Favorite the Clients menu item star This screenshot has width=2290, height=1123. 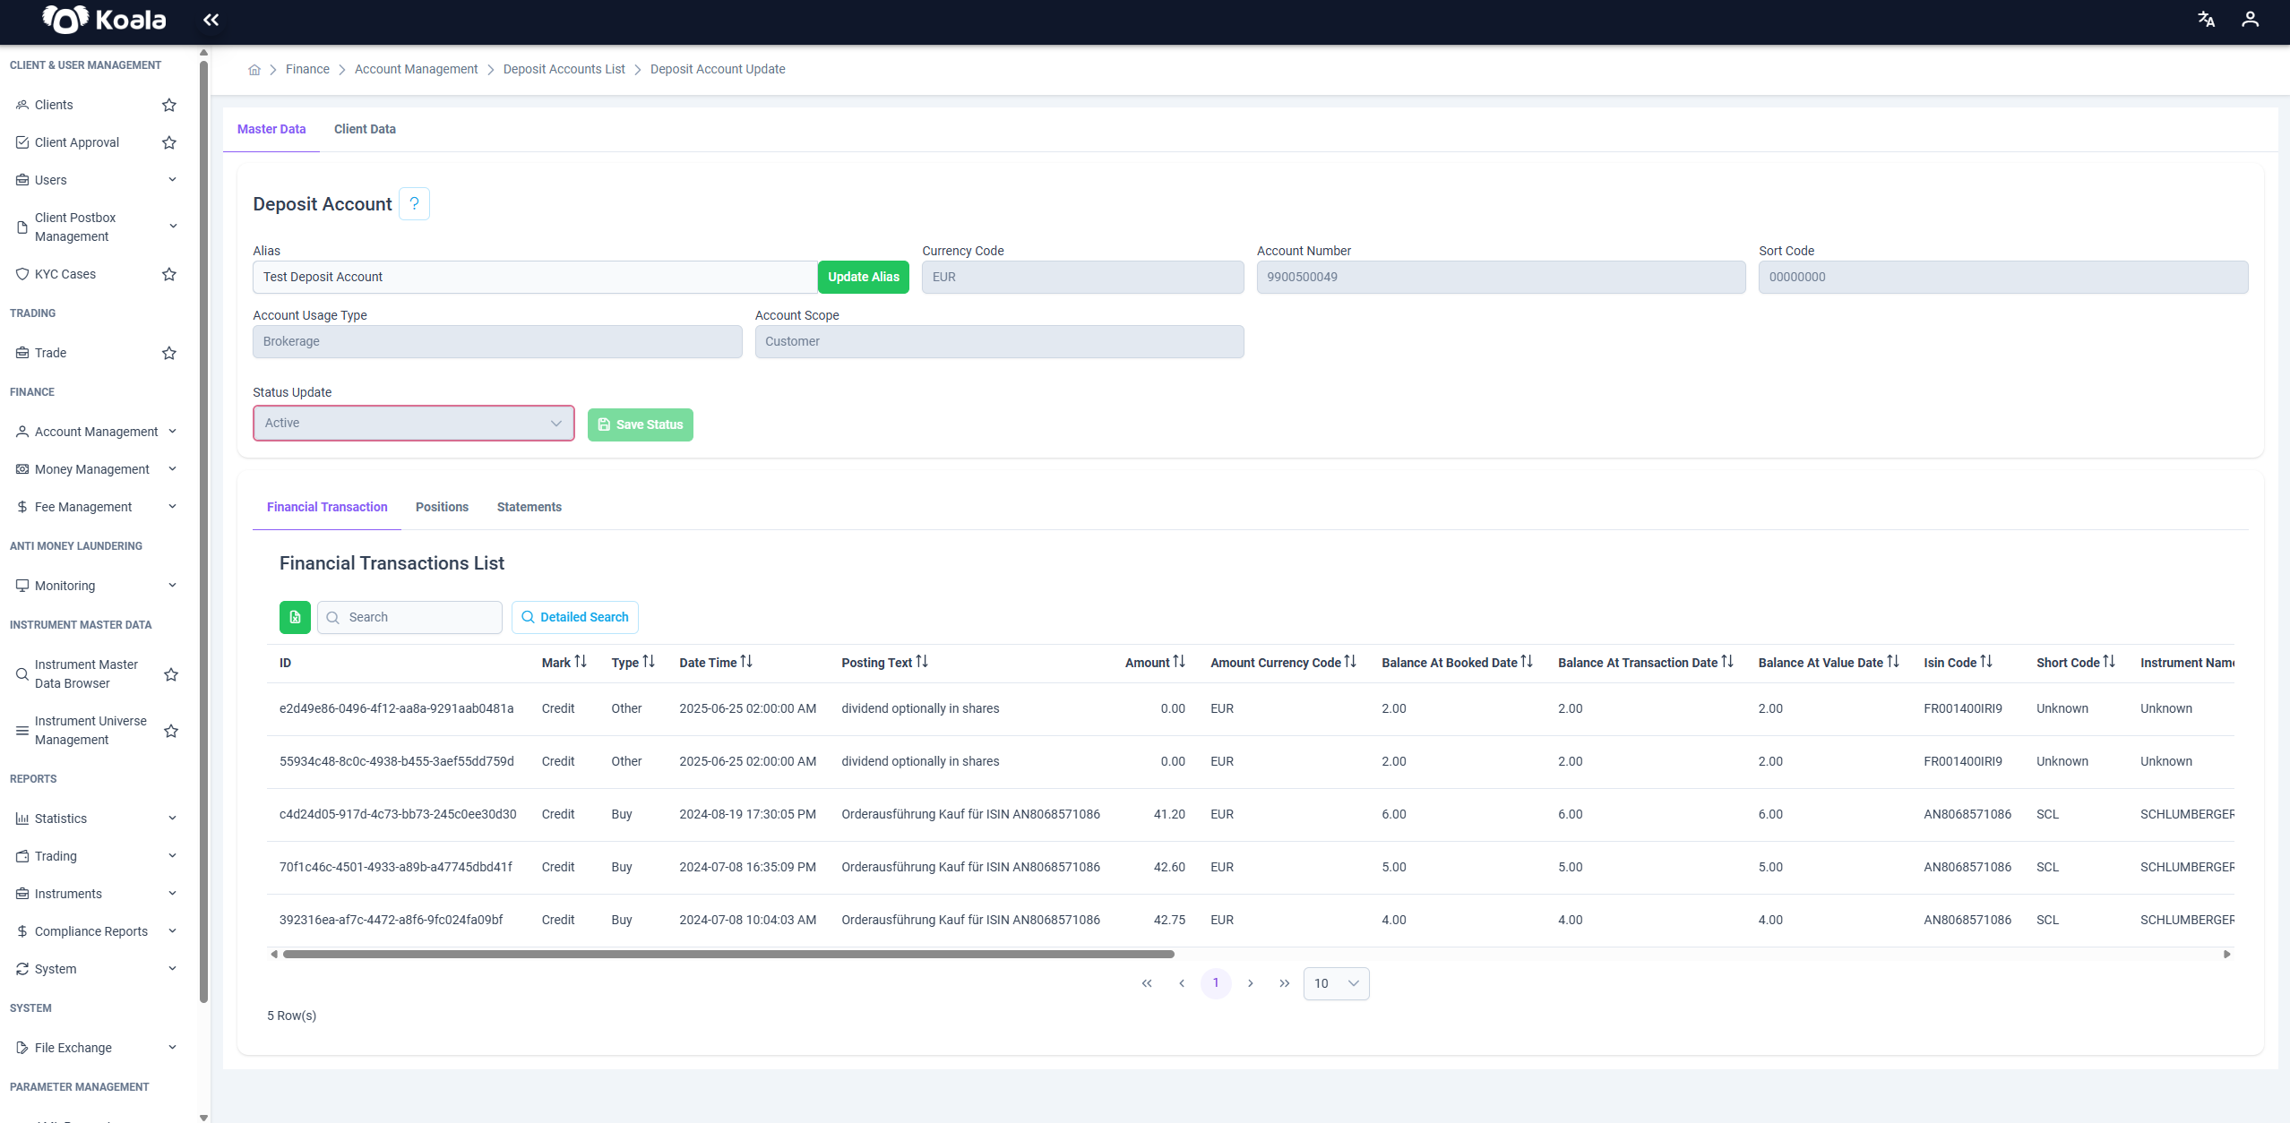(x=168, y=105)
